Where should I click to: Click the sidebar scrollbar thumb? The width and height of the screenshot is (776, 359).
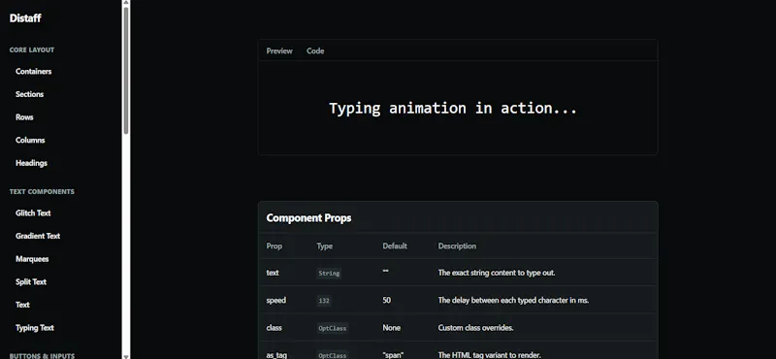coord(126,70)
